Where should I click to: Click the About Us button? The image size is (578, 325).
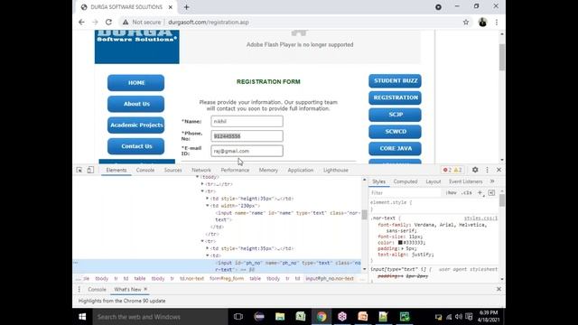pyautogui.click(x=136, y=104)
